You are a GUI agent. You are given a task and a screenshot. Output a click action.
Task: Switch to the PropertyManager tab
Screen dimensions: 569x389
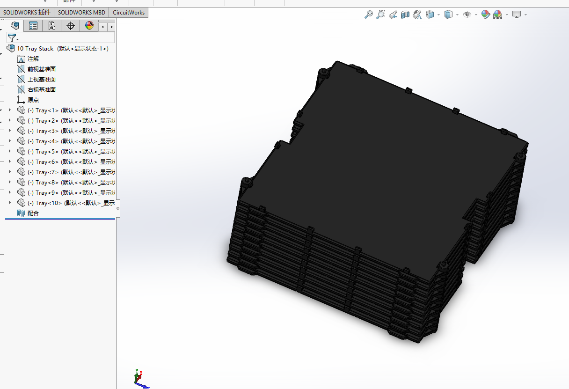(33, 26)
